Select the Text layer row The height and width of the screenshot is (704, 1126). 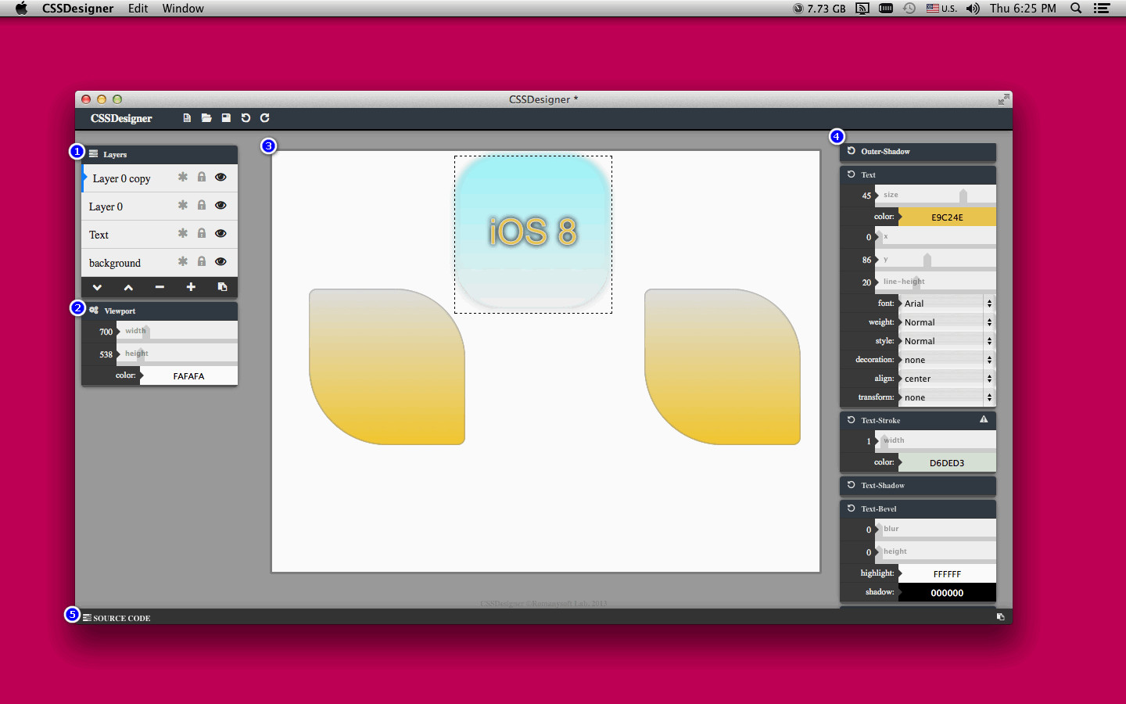(160, 235)
